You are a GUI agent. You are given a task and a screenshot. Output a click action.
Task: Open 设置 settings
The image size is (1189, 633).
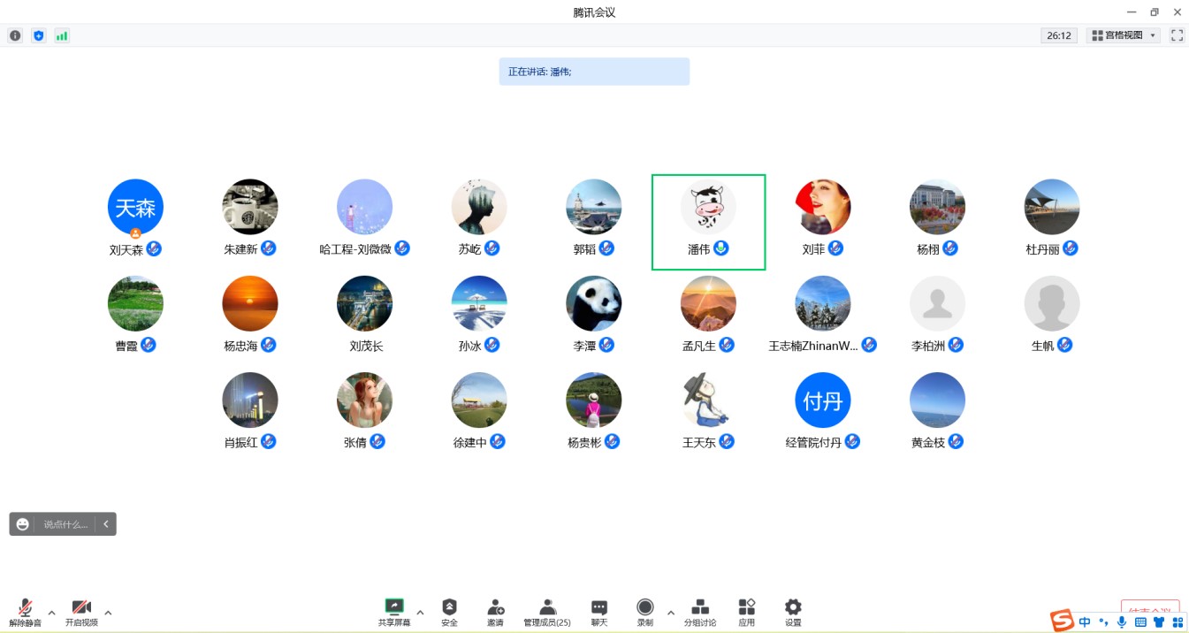click(793, 611)
